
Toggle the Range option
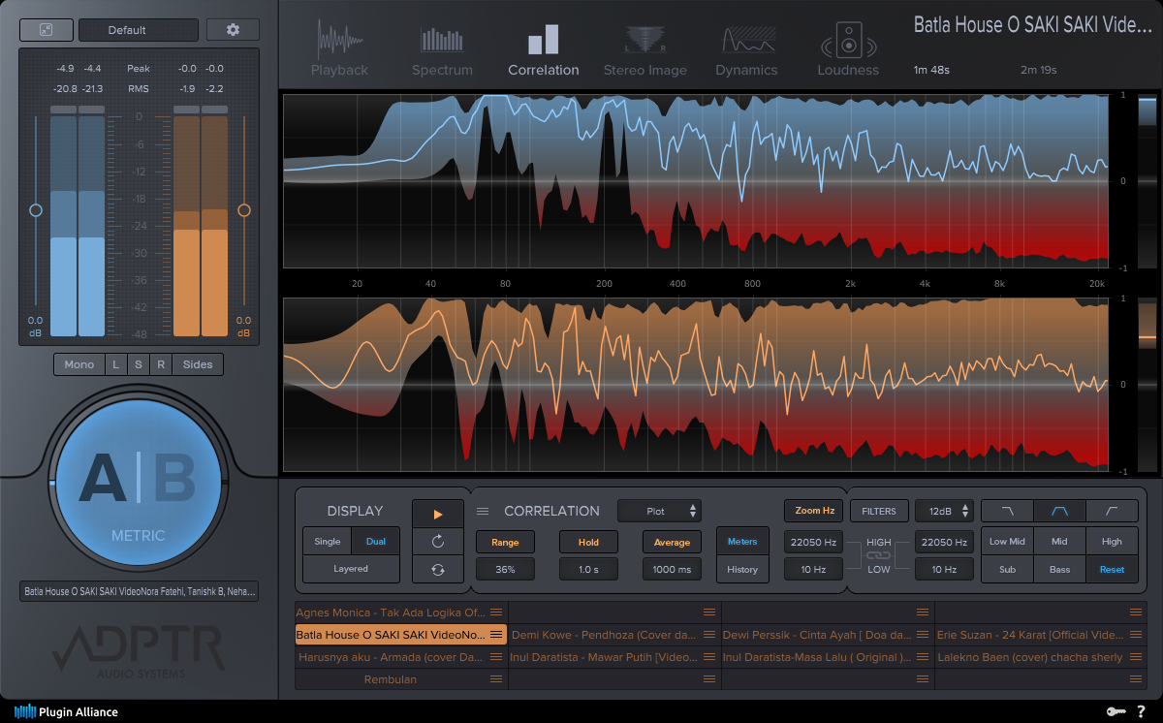[505, 543]
